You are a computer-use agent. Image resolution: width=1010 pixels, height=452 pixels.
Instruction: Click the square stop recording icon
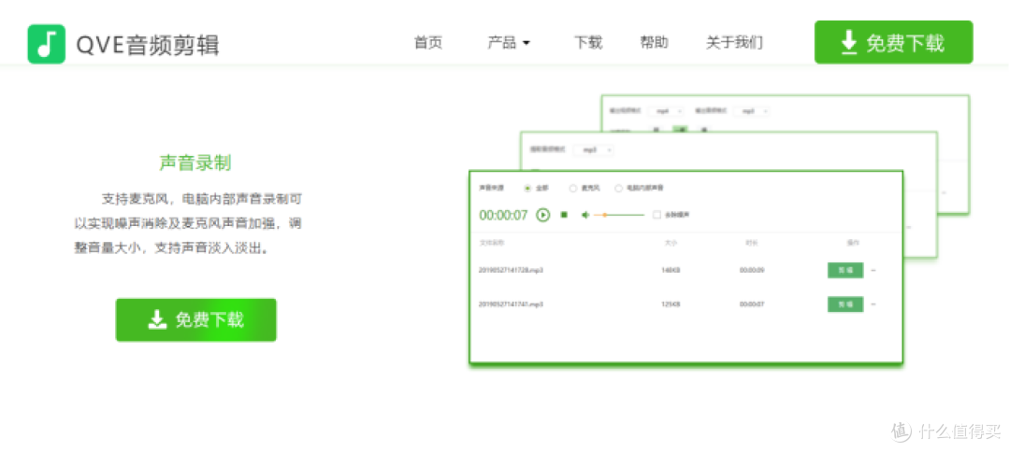(564, 215)
